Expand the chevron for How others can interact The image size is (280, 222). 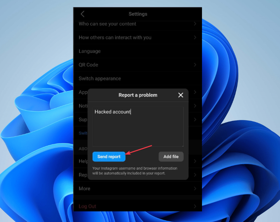click(x=195, y=37)
